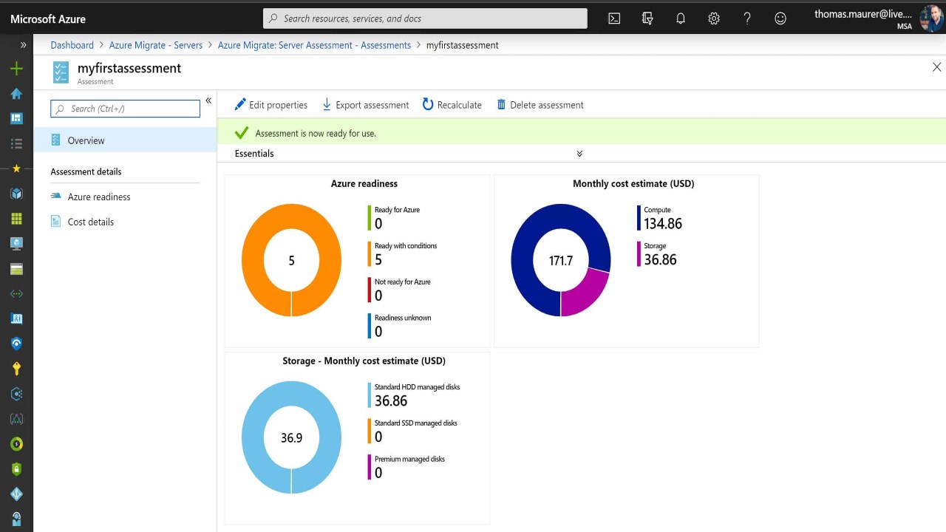This screenshot has width=946, height=532.
Task: Close the myfirstassessment blade
Action: (x=936, y=67)
